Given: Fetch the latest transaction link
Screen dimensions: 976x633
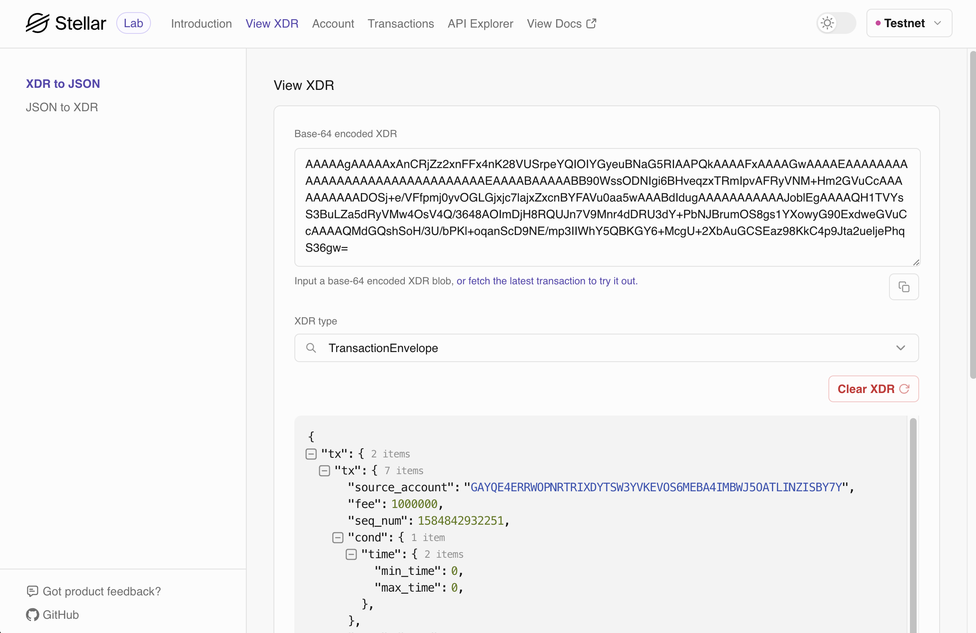Looking at the screenshot, I should pyautogui.click(x=547, y=281).
